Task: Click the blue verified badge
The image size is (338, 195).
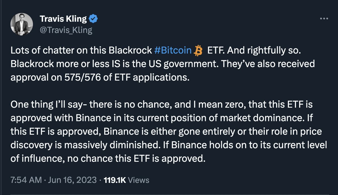Action: pos(93,19)
